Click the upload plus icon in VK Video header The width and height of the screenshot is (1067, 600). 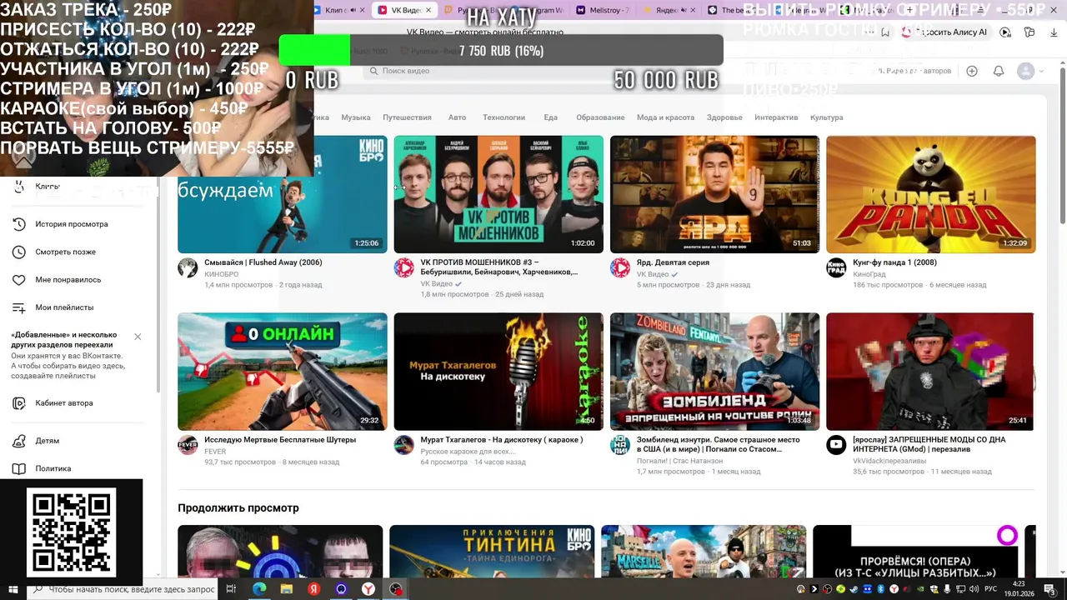point(972,71)
